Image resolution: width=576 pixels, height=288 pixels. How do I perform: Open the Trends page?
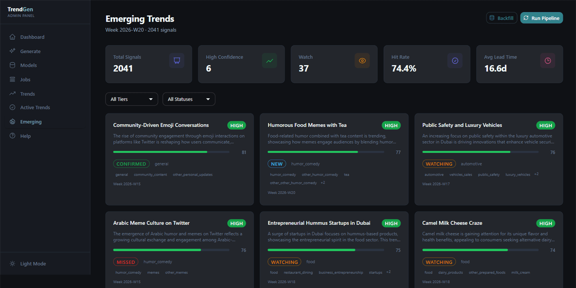point(45,94)
